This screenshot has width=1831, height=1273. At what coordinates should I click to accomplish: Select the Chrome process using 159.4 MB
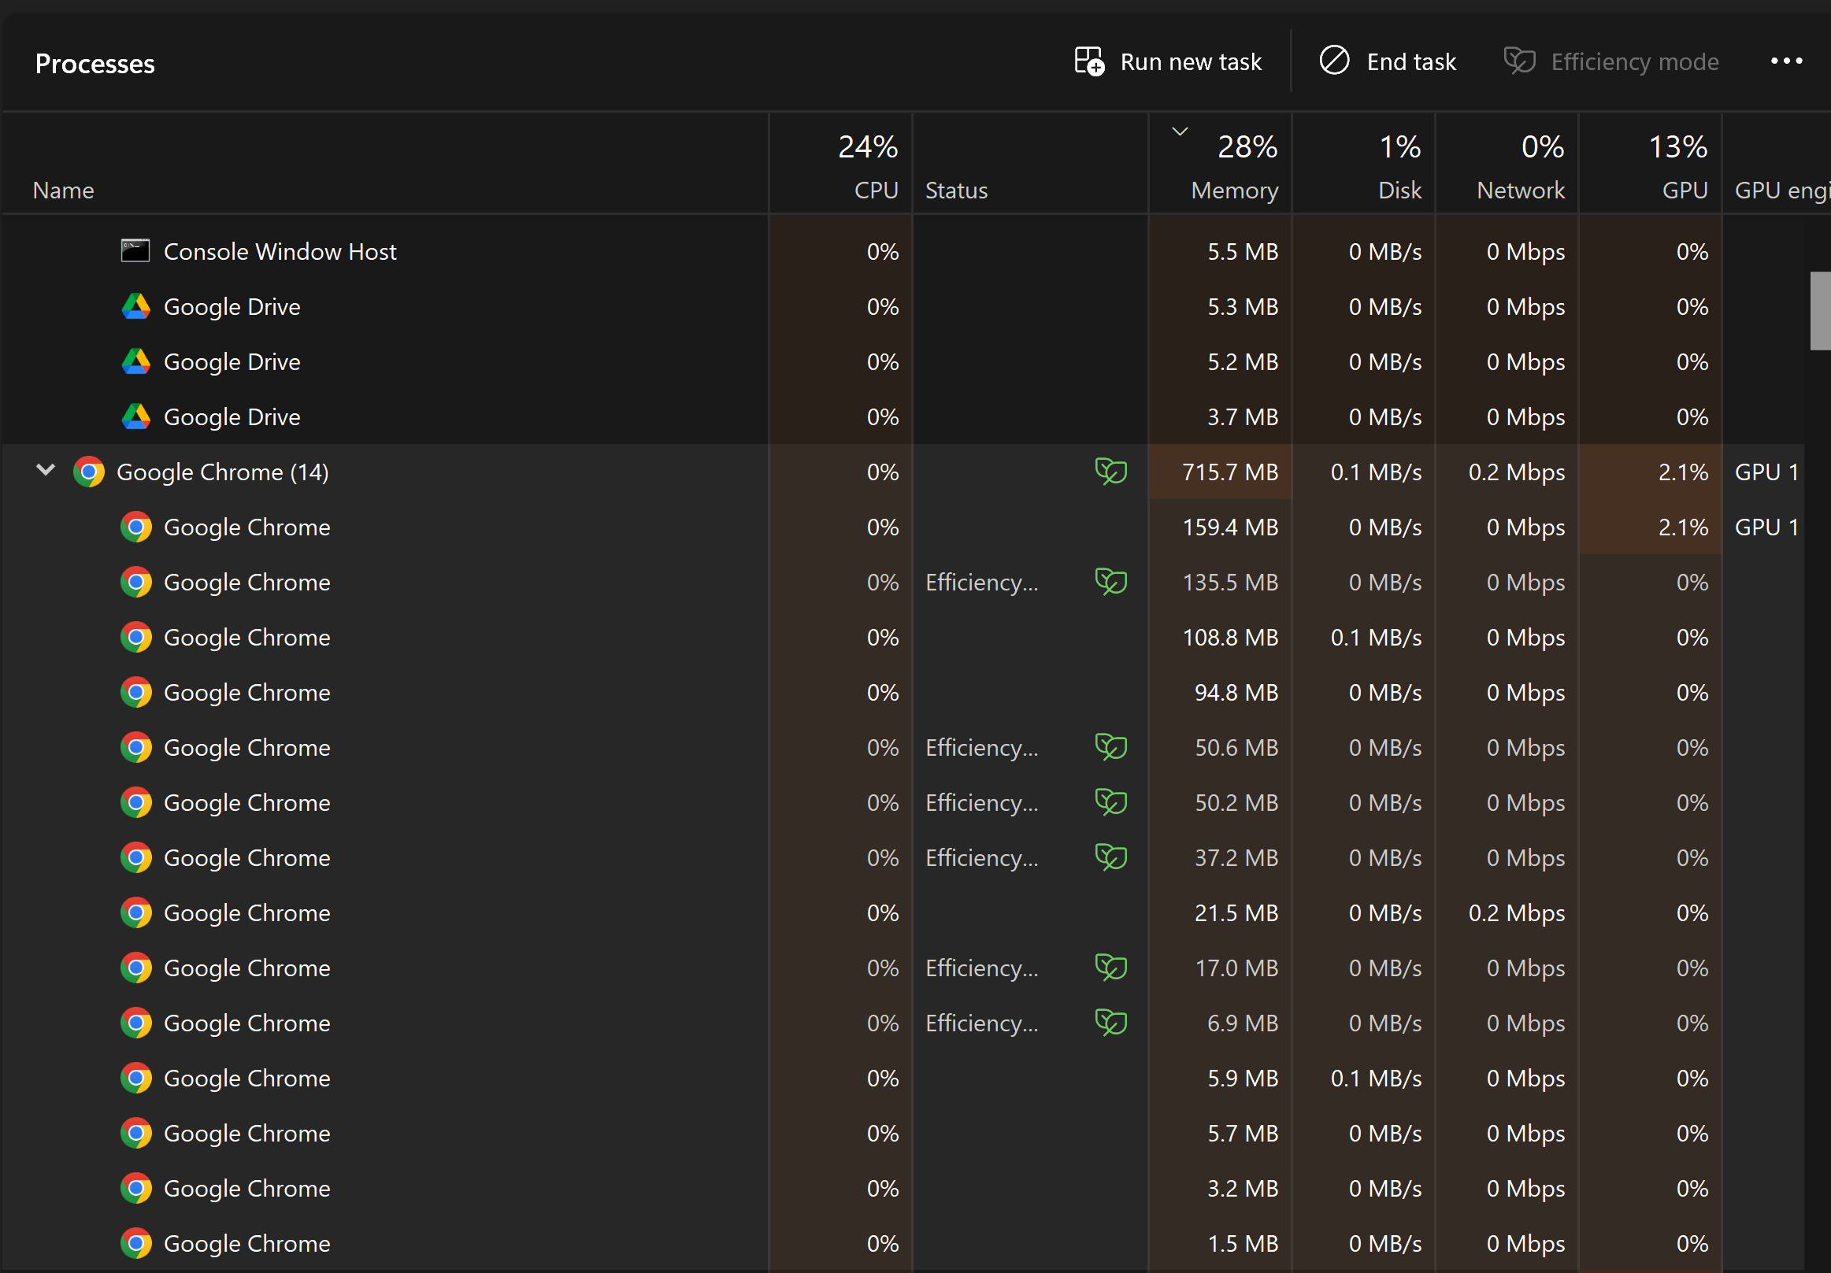pos(246,527)
